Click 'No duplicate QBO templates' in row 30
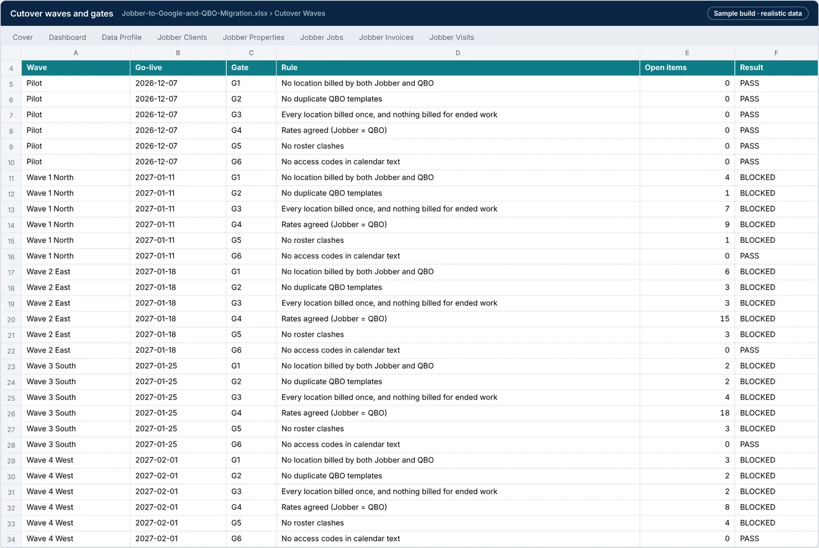This screenshot has width=819, height=548. pyautogui.click(x=458, y=476)
